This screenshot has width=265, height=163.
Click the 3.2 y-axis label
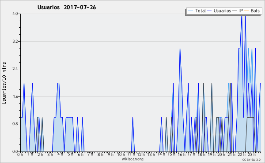click(x=15, y=41)
